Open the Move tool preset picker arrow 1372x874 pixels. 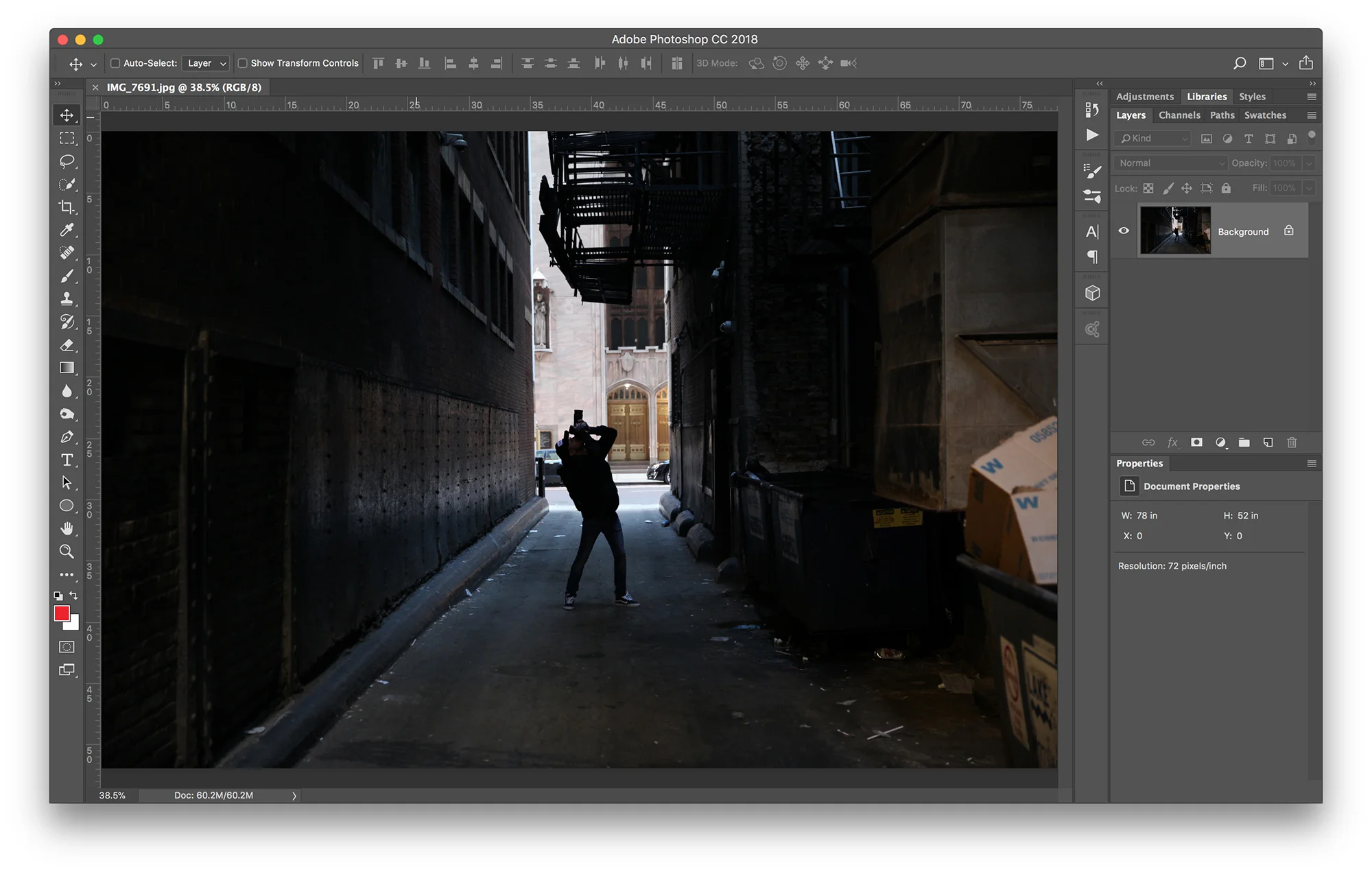[93, 64]
